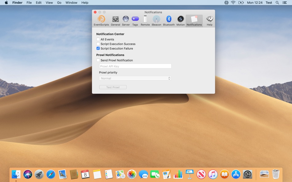Enable Send Prowl Notification
292x182 pixels.
click(98, 60)
